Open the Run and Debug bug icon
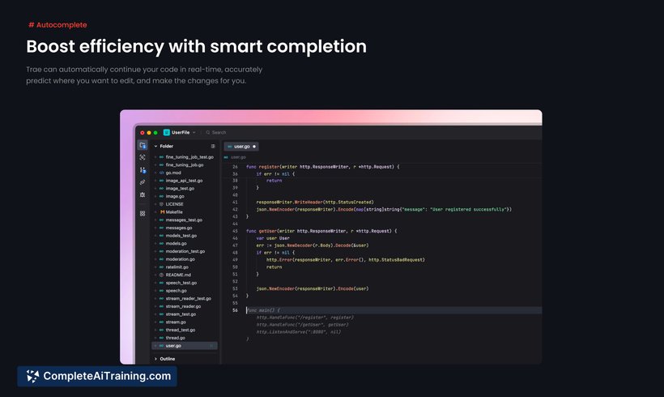664x397 pixels. 143,195
